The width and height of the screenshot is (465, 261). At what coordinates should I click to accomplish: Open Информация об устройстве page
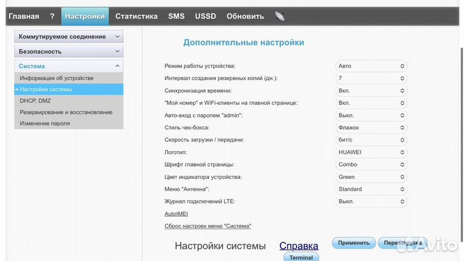69,78
